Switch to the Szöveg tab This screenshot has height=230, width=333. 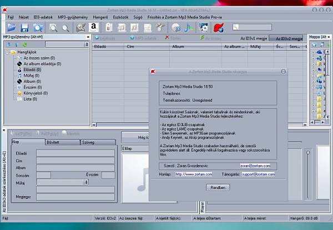98,142
